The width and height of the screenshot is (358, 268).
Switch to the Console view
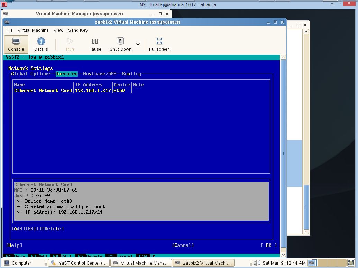(x=16, y=44)
